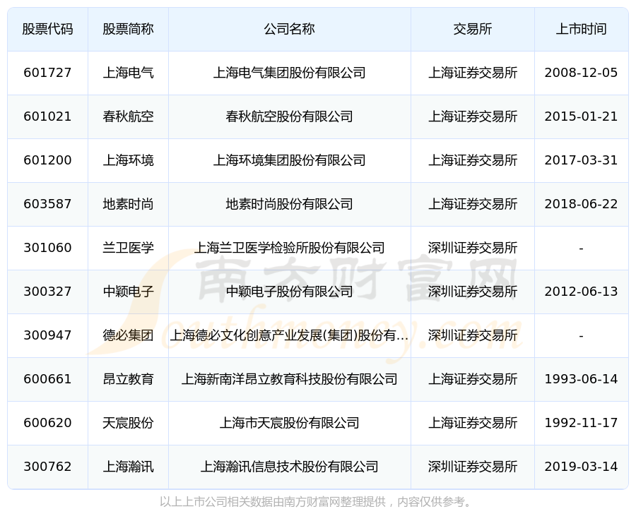
Task: Select company 上海兰卫医学检验所股份有限公司
Action: tap(290, 248)
